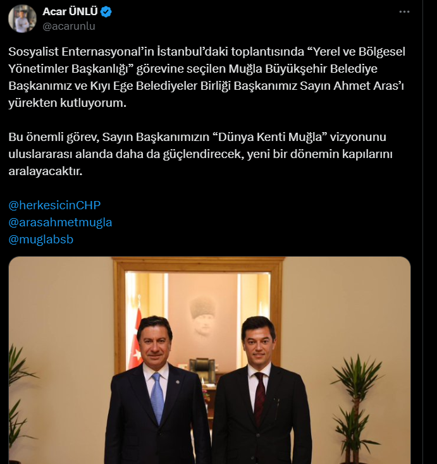437x464 pixels.
Task: Open the attached photo of two men
Action: point(209,360)
